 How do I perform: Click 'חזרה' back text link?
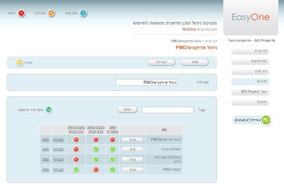click(28, 63)
